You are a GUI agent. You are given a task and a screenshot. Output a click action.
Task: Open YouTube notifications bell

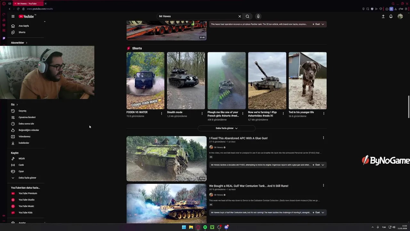click(391, 16)
